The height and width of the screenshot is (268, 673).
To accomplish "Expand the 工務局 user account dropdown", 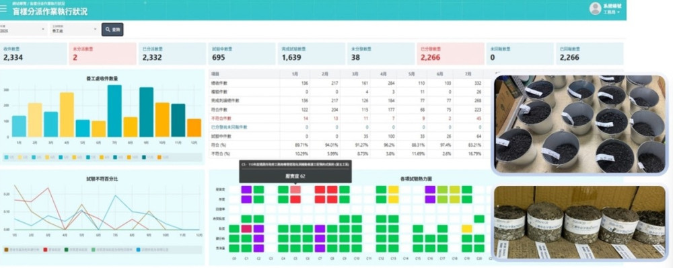I will (x=611, y=12).
